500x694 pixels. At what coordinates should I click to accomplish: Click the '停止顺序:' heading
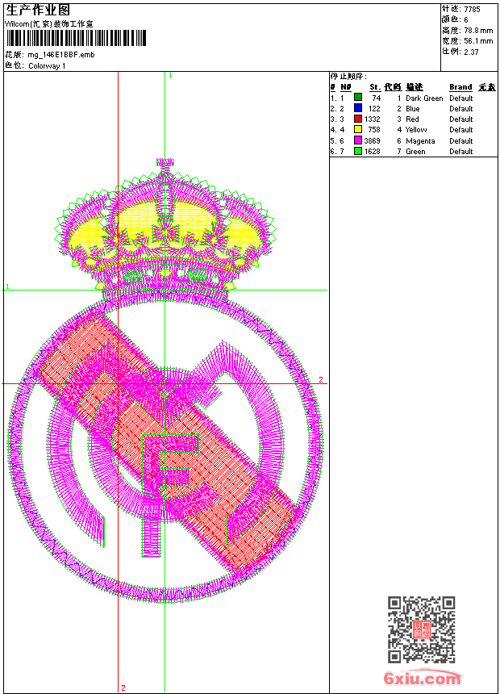348,77
